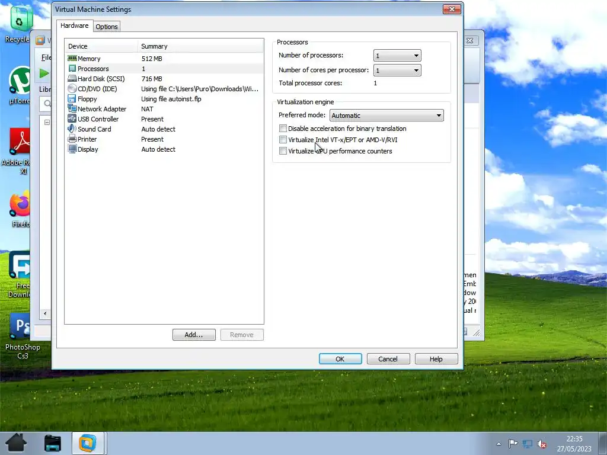Select the Memory device icon
Image resolution: width=607 pixels, height=455 pixels.
pos(72,59)
